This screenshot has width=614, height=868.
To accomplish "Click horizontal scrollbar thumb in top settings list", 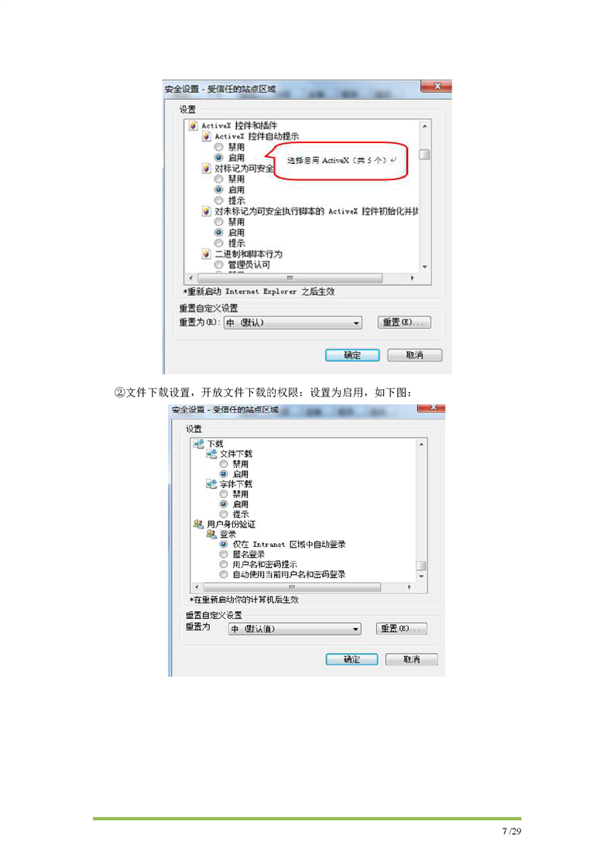I will 290,278.
